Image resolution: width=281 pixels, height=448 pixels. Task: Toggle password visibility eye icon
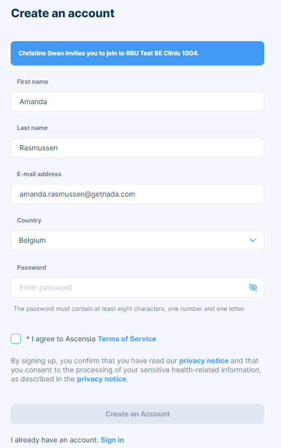tap(253, 287)
